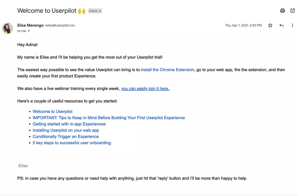Expand recipient details next to 'to me'
The height and width of the screenshot is (196, 299).
coord(29,31)
